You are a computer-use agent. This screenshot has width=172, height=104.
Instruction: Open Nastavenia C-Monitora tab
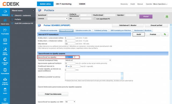coord(143,30)
